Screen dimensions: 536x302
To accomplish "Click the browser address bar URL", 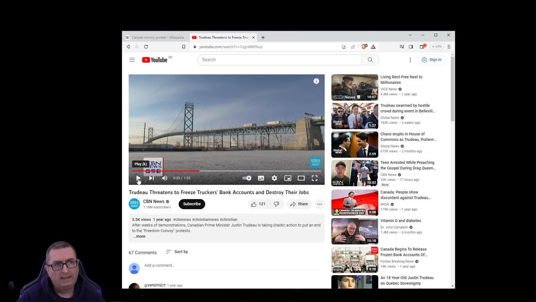I will [x=231, y=47].
